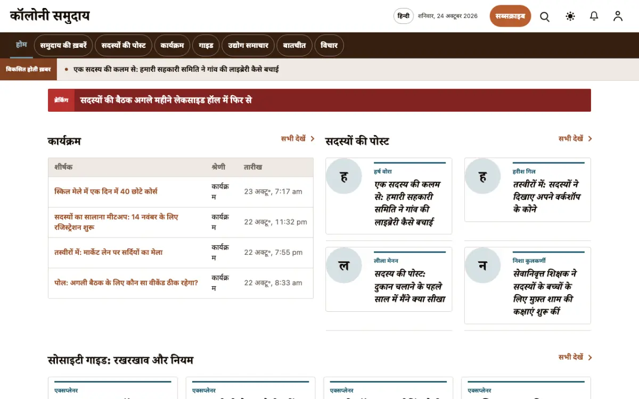Open author name हर्ष वोरा

pos(383,171)
